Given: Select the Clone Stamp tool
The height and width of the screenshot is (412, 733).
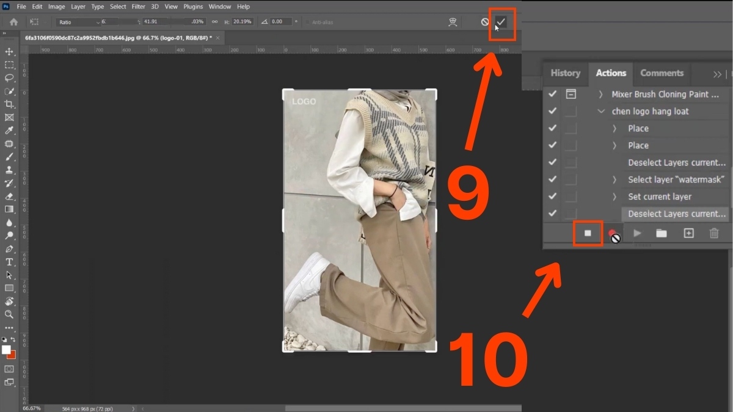Looking at the screenshot, I should 9,170.
